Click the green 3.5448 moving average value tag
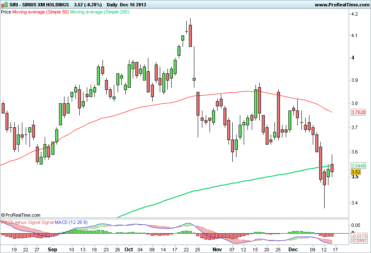 coord(358,166)
